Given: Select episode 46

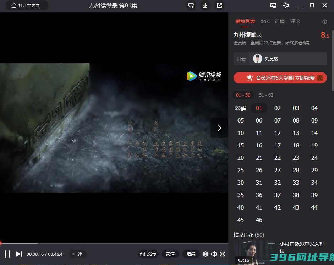Looking at the screenshot, I should tap(259, 220).
